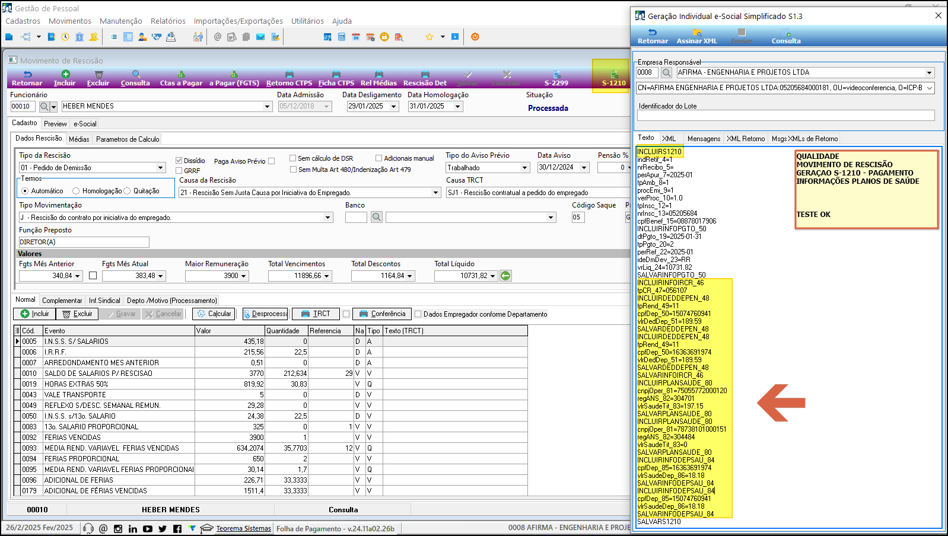Open the Movimentos menu
This screenshot has width=948, height=536.
(70, 21)
